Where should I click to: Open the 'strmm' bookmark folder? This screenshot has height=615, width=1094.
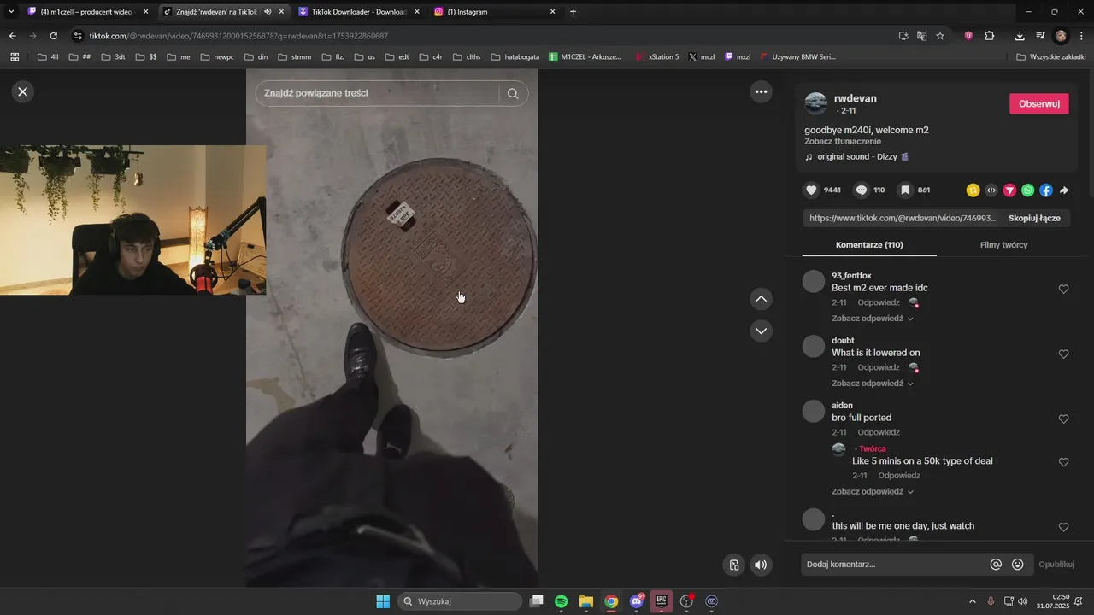click(294, 56)
